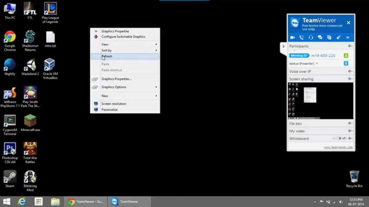Open the Sort by submenu
Viewport: 369px width, 207px height.
coord(125,50)
